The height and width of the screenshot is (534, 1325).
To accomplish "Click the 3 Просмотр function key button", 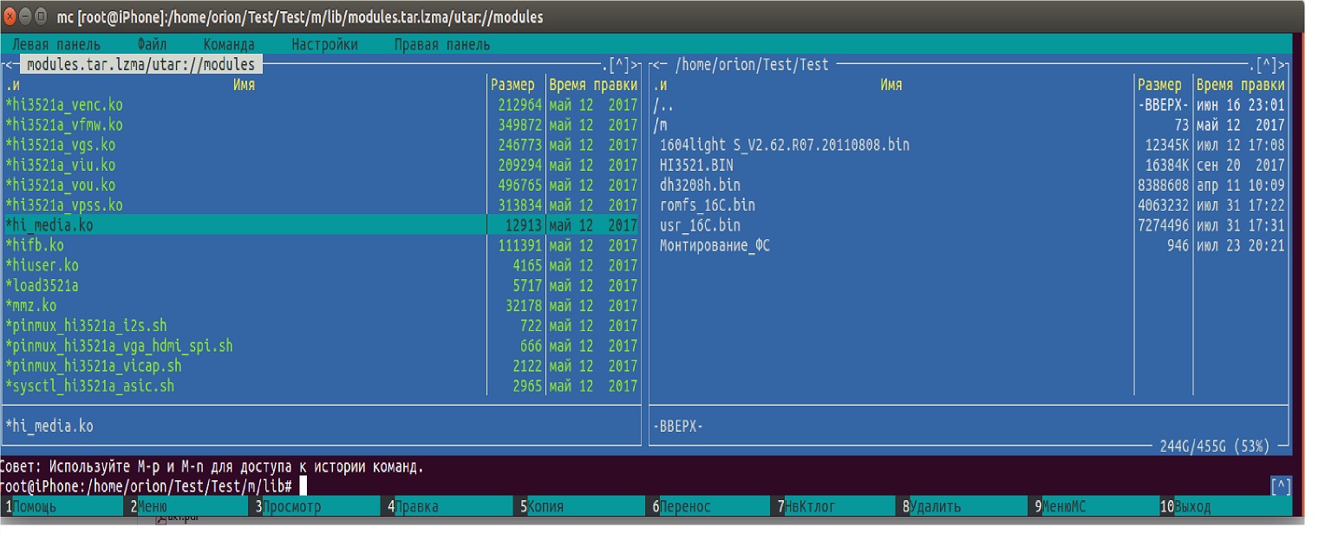I will coord(291,507).
